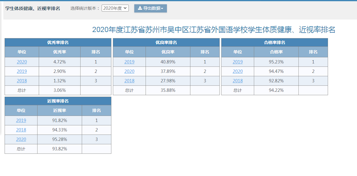Click the 选择统计版本 label
Image resolution: width=357 pixels, height=176 pixels.
point(85,9)
